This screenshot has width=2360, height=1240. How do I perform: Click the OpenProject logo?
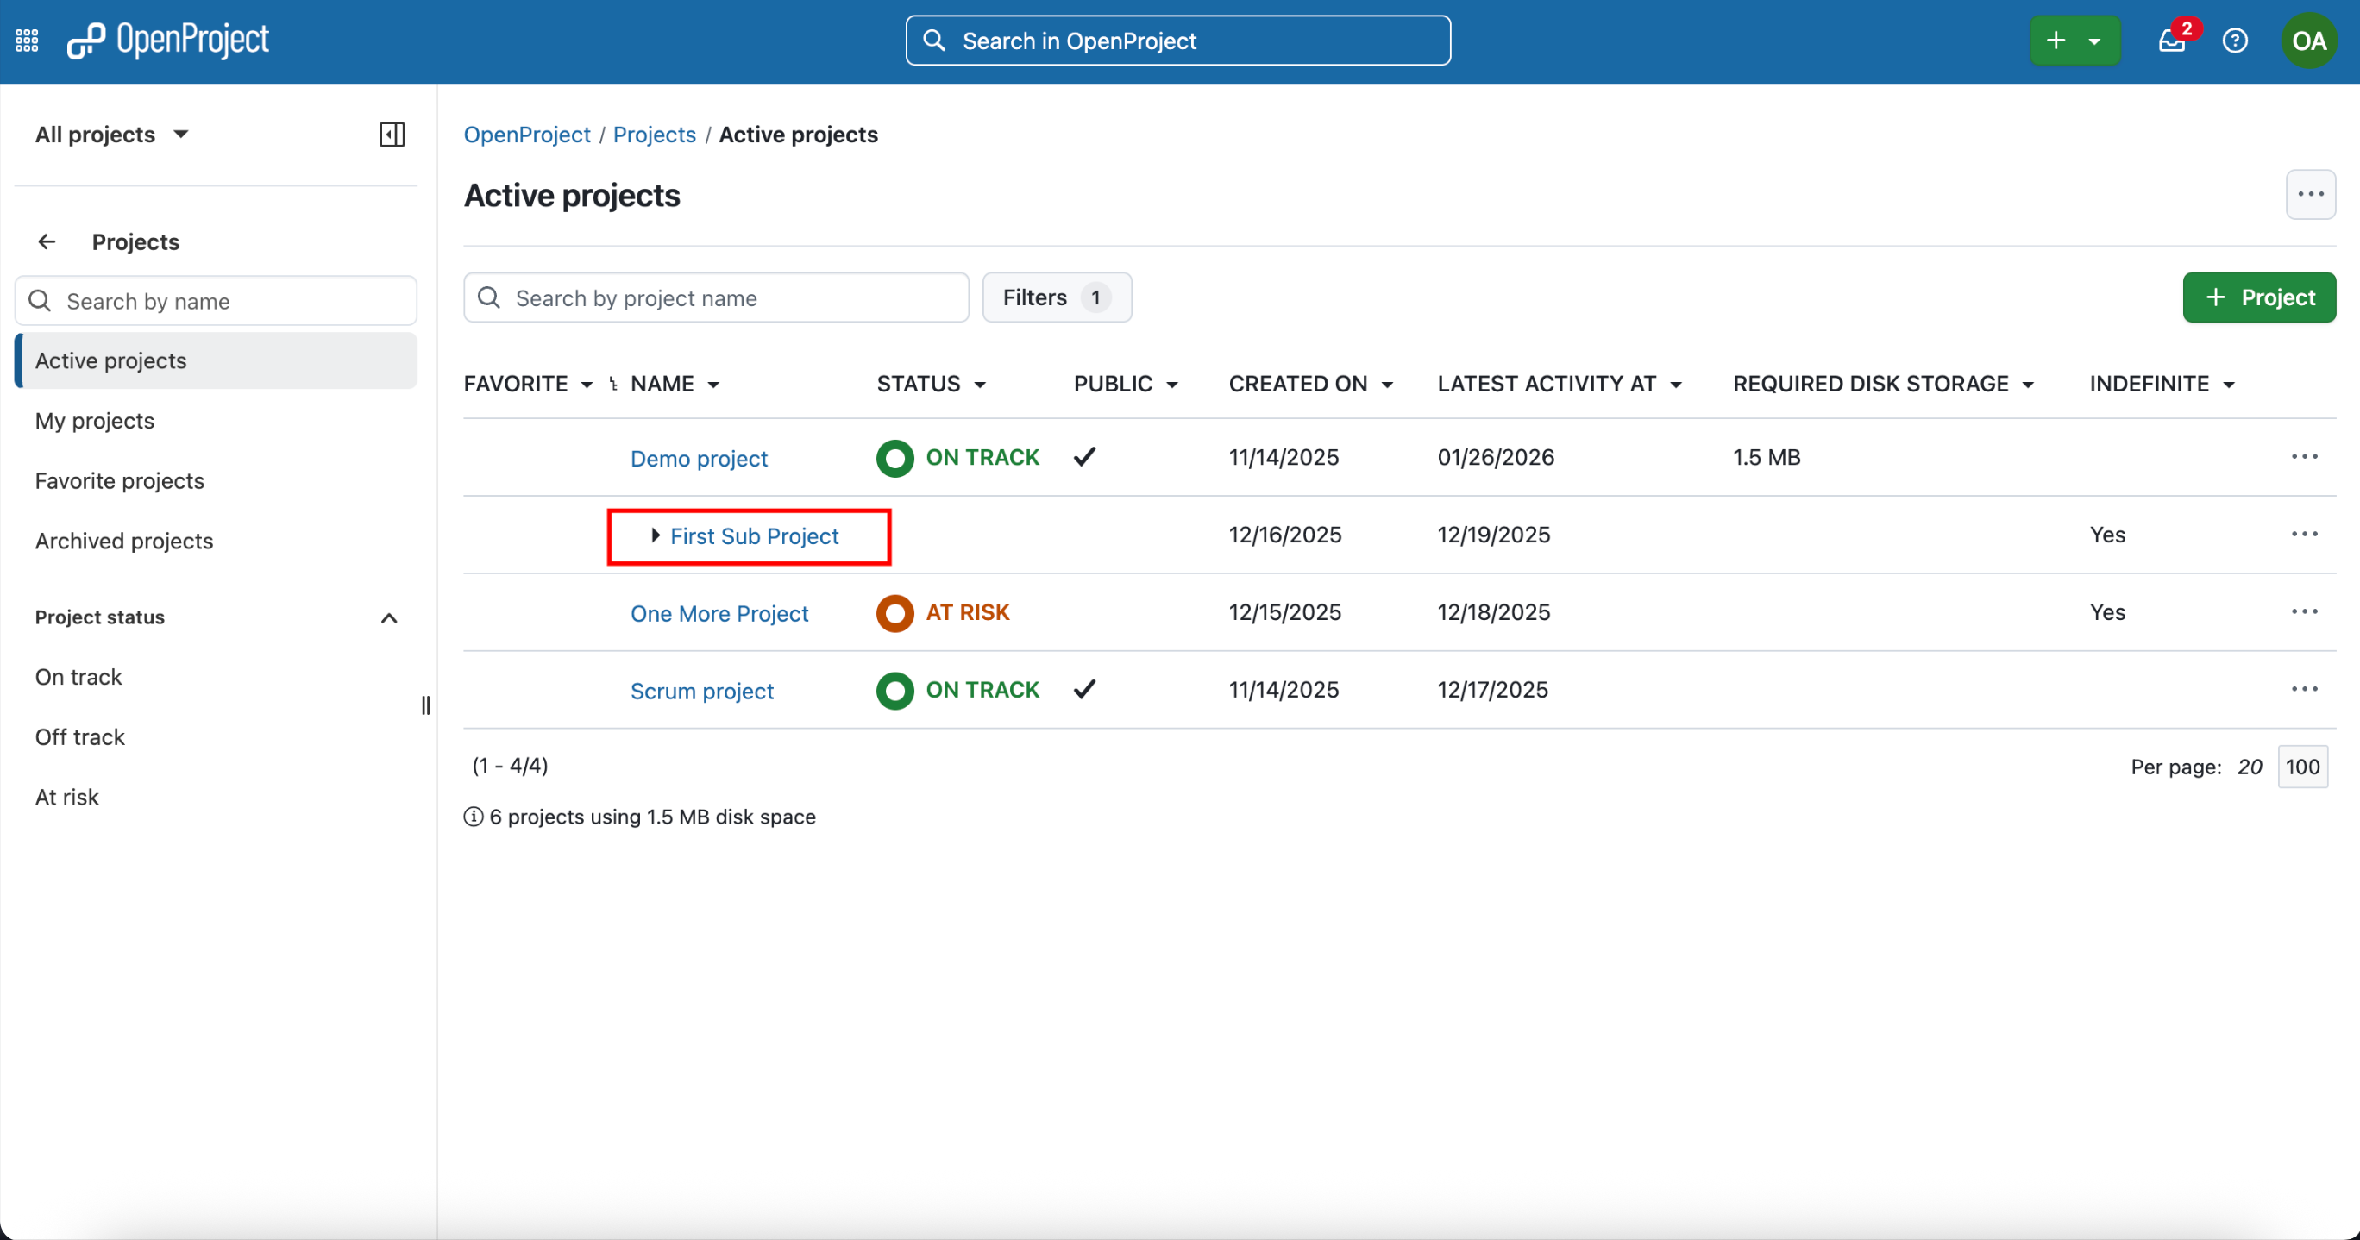(167, 41)
